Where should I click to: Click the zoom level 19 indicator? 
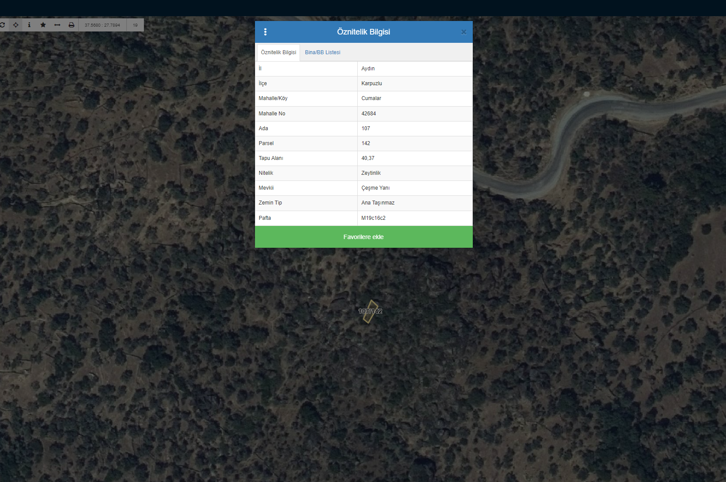tap(135, 25)
